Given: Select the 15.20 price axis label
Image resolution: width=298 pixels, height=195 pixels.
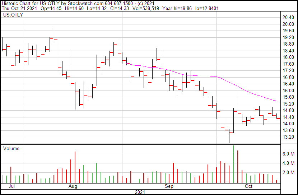Looking at the screenshot, I should point(288,104).
